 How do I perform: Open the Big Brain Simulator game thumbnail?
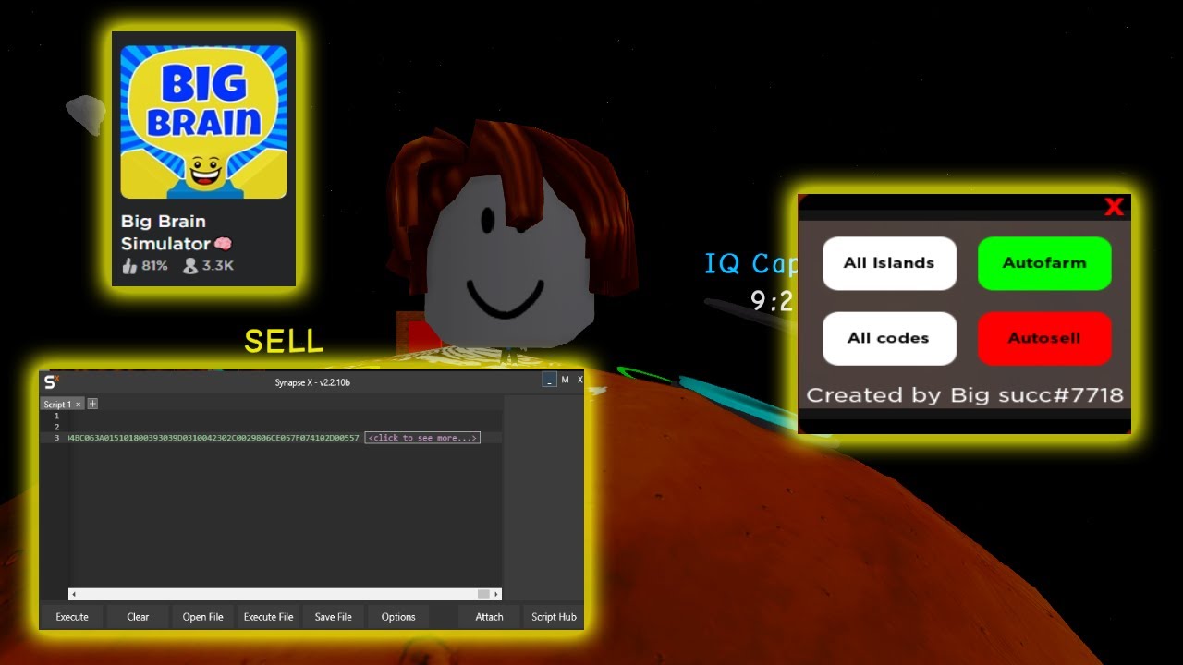coord(203,121)
